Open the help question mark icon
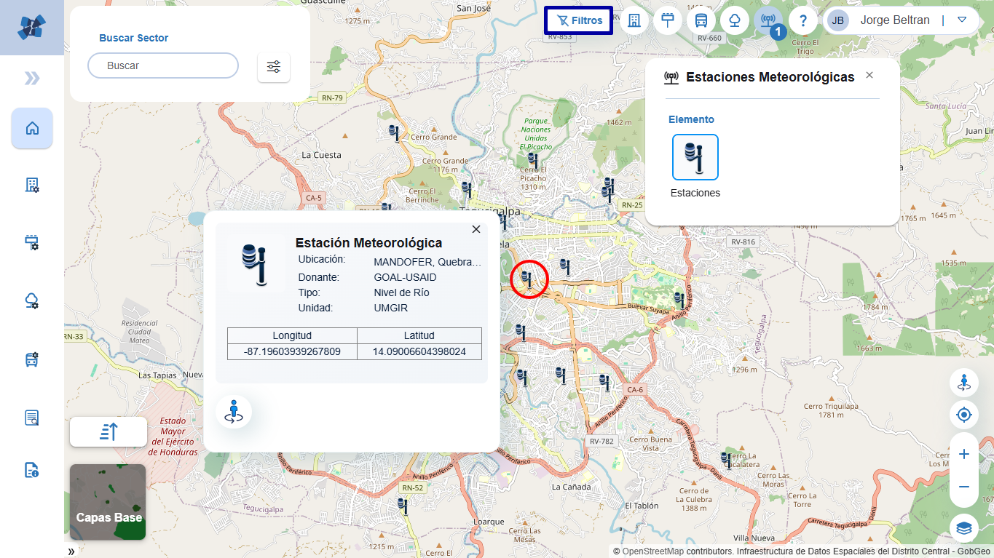The height and width of the screenshot is (558, 994). pos(802,20)
